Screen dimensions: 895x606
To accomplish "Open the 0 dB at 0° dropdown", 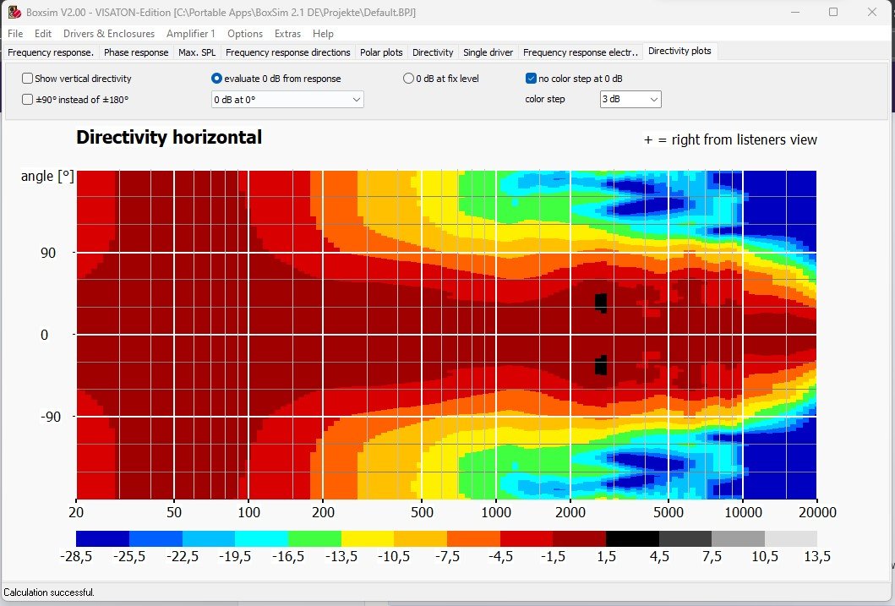I will click(287, 99).
